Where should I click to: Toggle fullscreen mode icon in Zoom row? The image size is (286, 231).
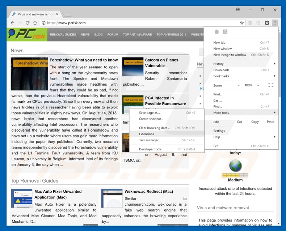point(271,85)
